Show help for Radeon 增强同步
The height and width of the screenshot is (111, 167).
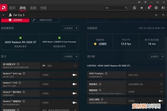pos(24,101)
